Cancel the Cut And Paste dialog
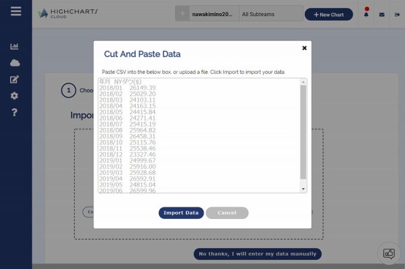This screenshot has height=269, width=405. point(227,212)
